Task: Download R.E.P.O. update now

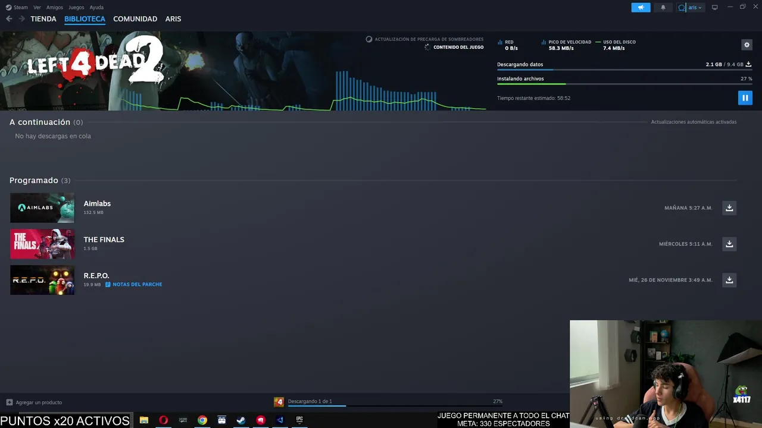Action: [x=729, y=280]
